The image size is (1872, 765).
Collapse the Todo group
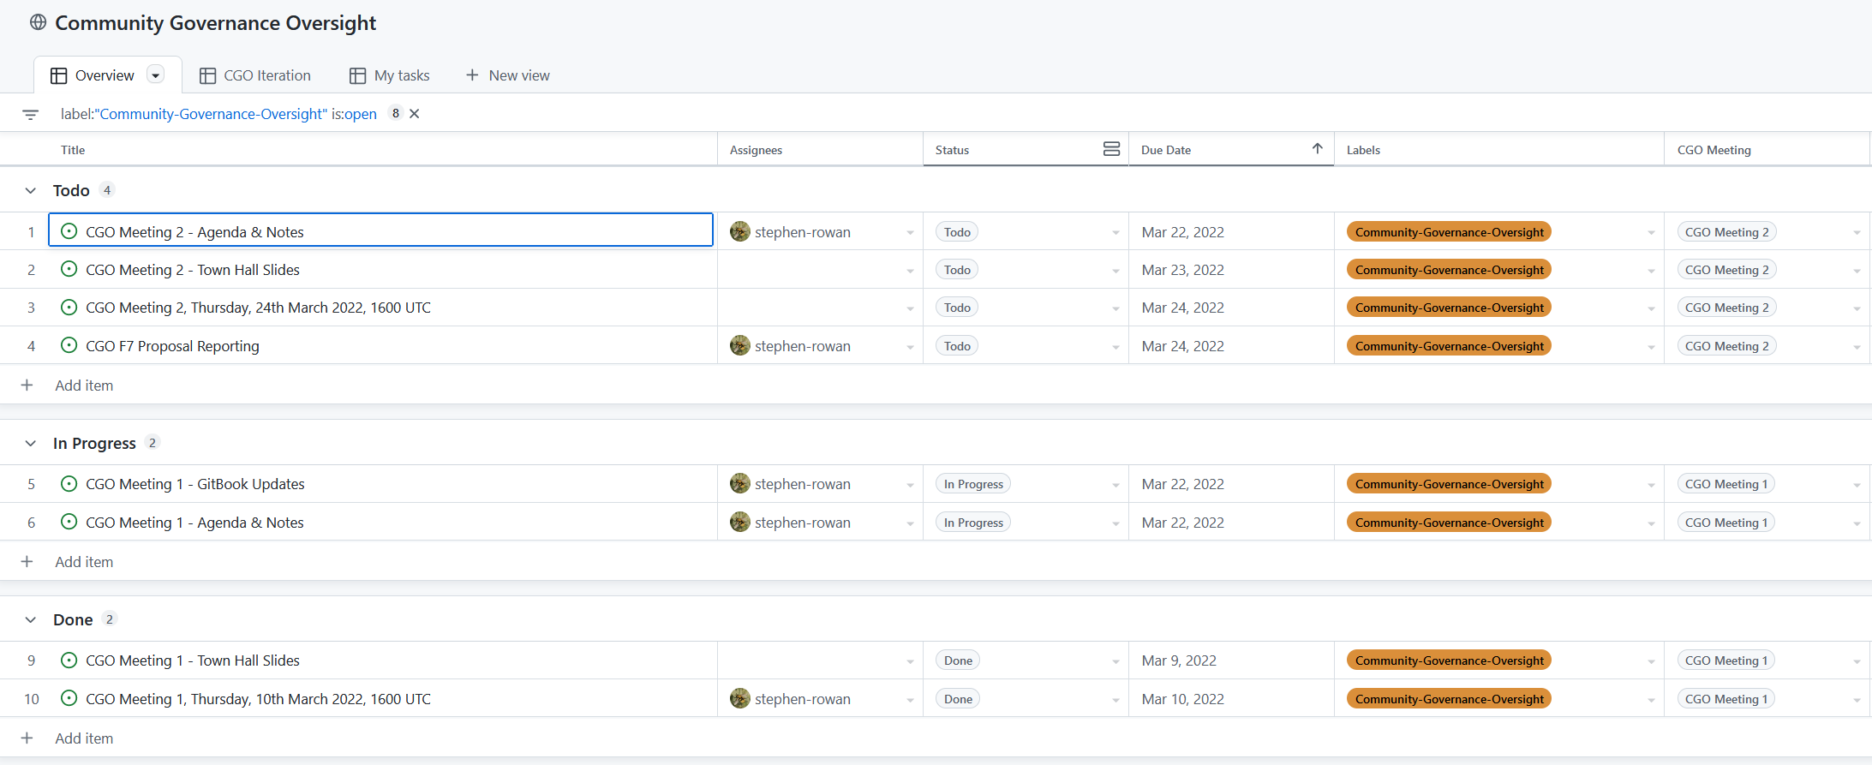[31, 190]
